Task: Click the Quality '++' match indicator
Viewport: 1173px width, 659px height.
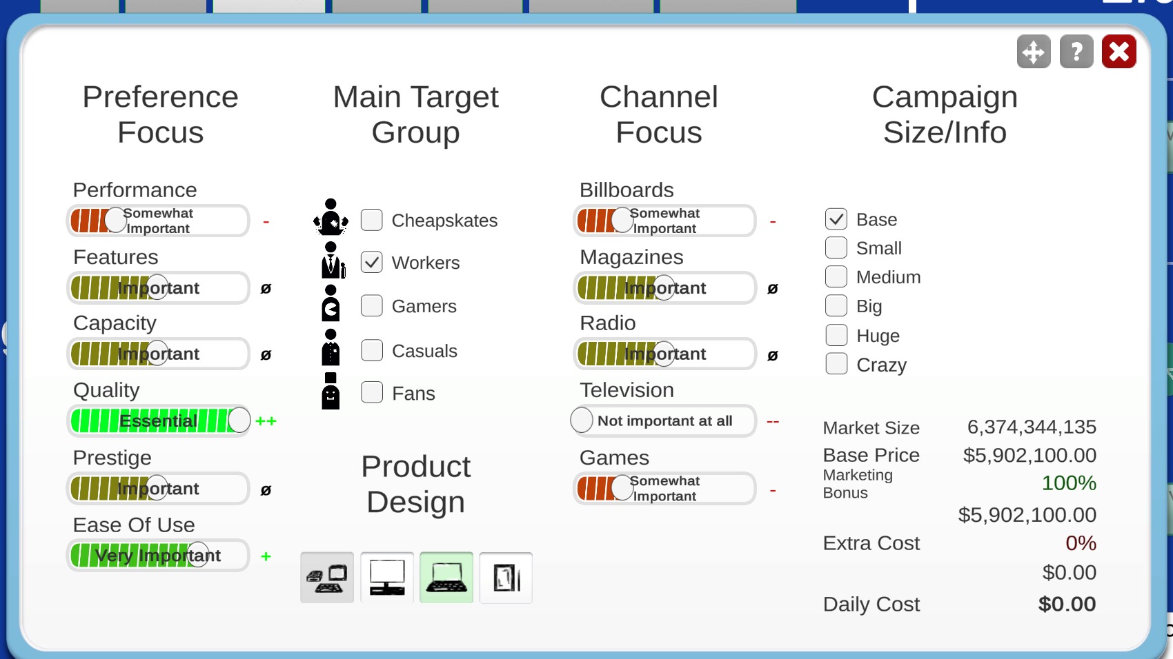Action: 266,421
